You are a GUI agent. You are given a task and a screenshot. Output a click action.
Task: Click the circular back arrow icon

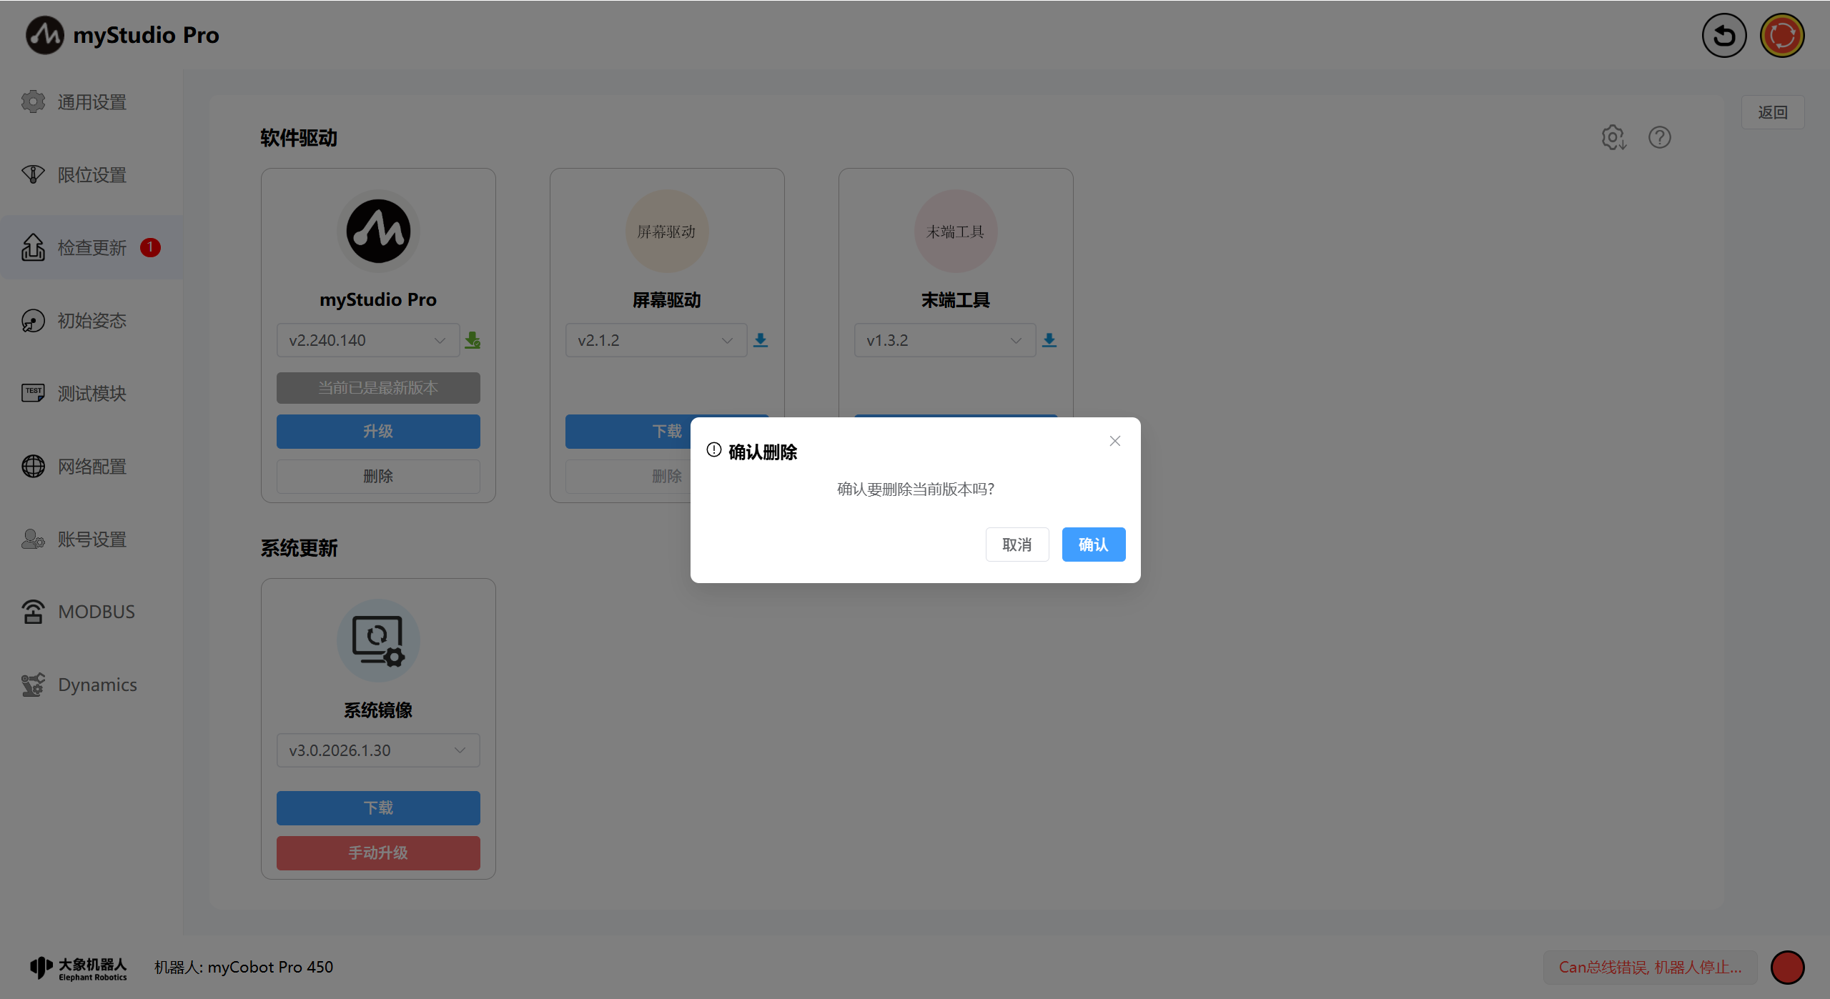pyautogui.click(x=1723, y=35)
